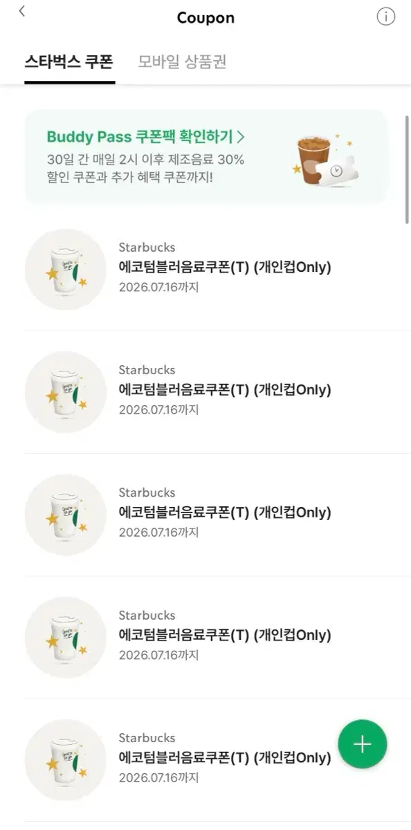Open the fourth eco tumbler coupon cup icon
Image resolution: width=411 pixels, height=830 pixels.
[66, 637]
